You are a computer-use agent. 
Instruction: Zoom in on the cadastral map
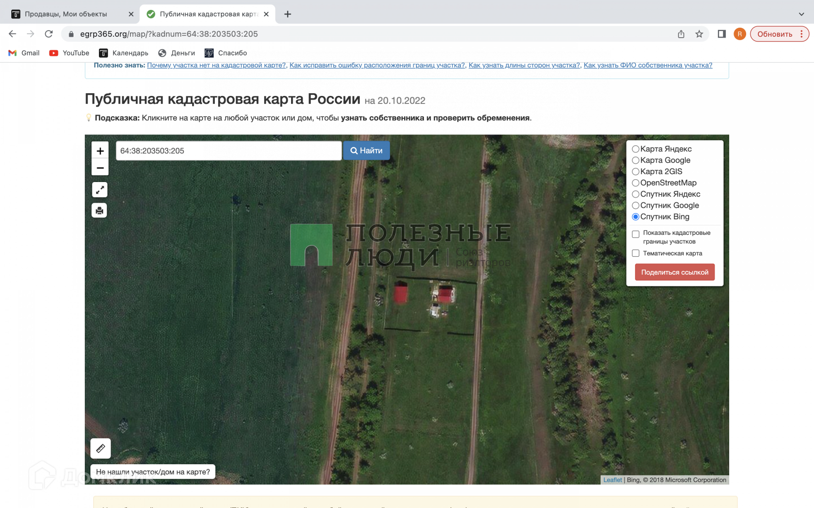coord(100,151)
